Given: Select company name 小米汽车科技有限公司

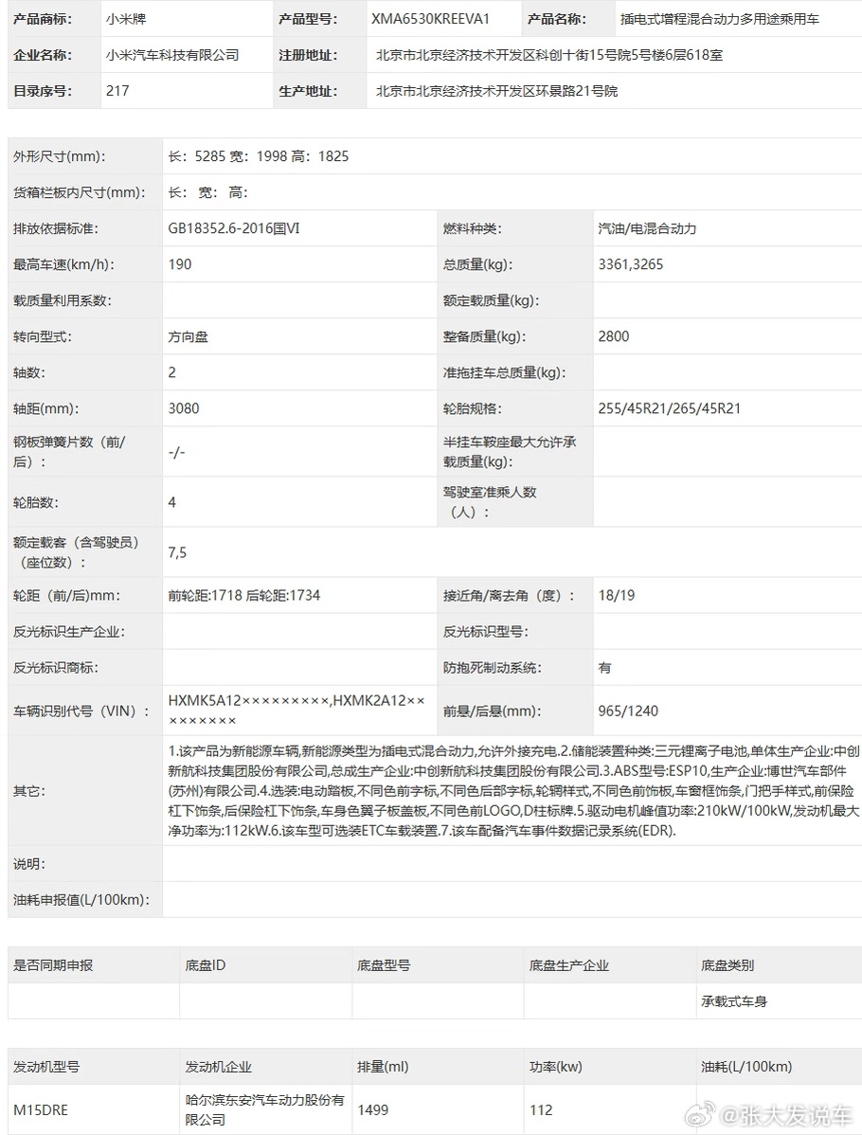Looking at the screenshot, I should [172, 55].
